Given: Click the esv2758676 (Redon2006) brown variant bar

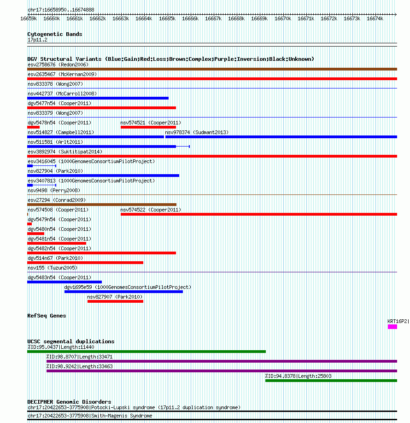Looking at the screenshot, I should tap(212, 69).
